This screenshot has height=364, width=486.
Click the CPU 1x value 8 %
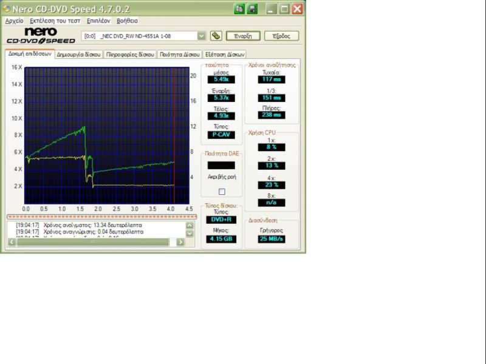pyautogui.click(x=272, y=147)
